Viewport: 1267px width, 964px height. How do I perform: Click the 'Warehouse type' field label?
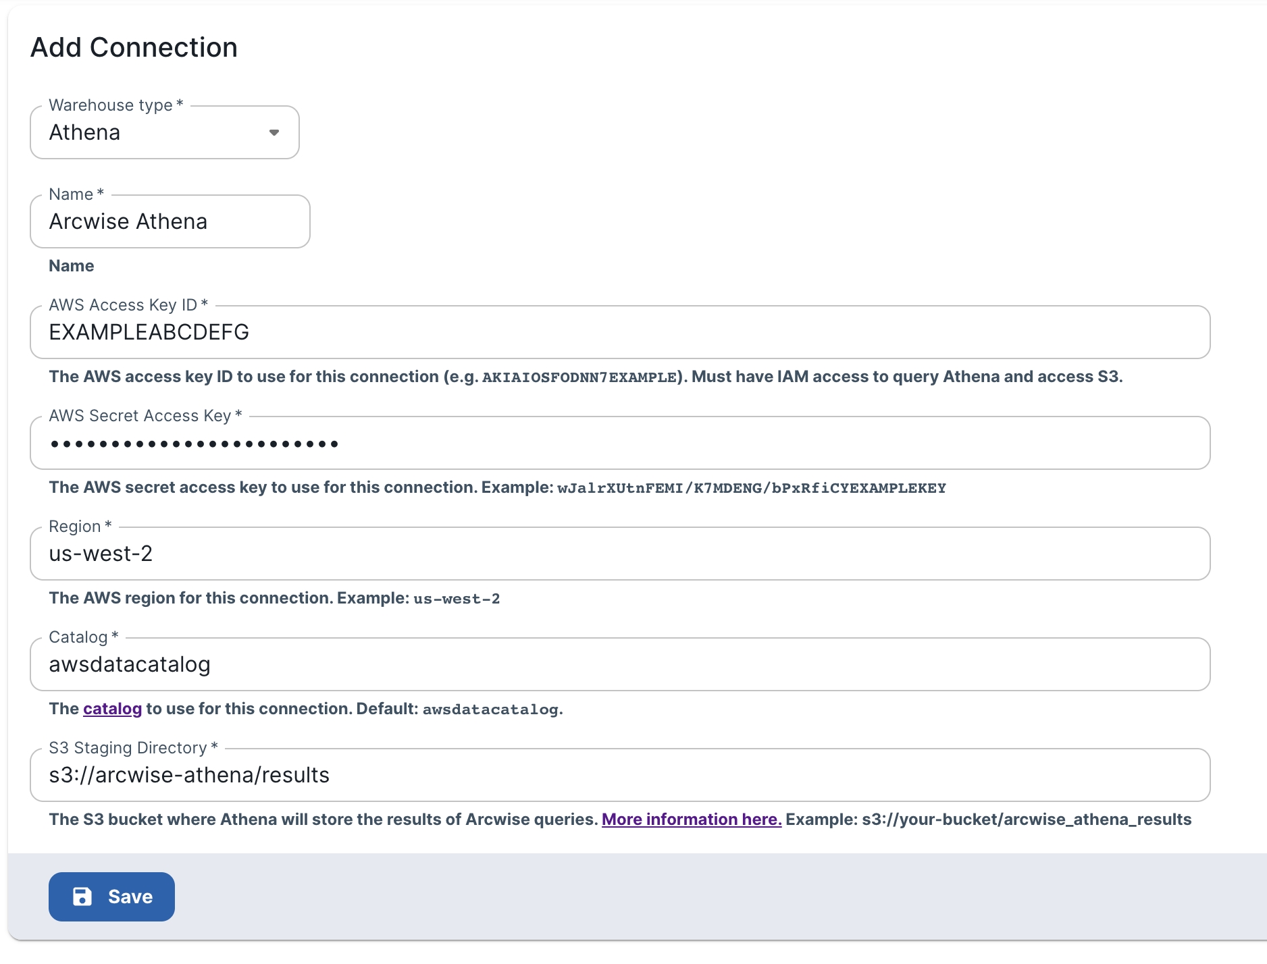(x=111, y=105)
